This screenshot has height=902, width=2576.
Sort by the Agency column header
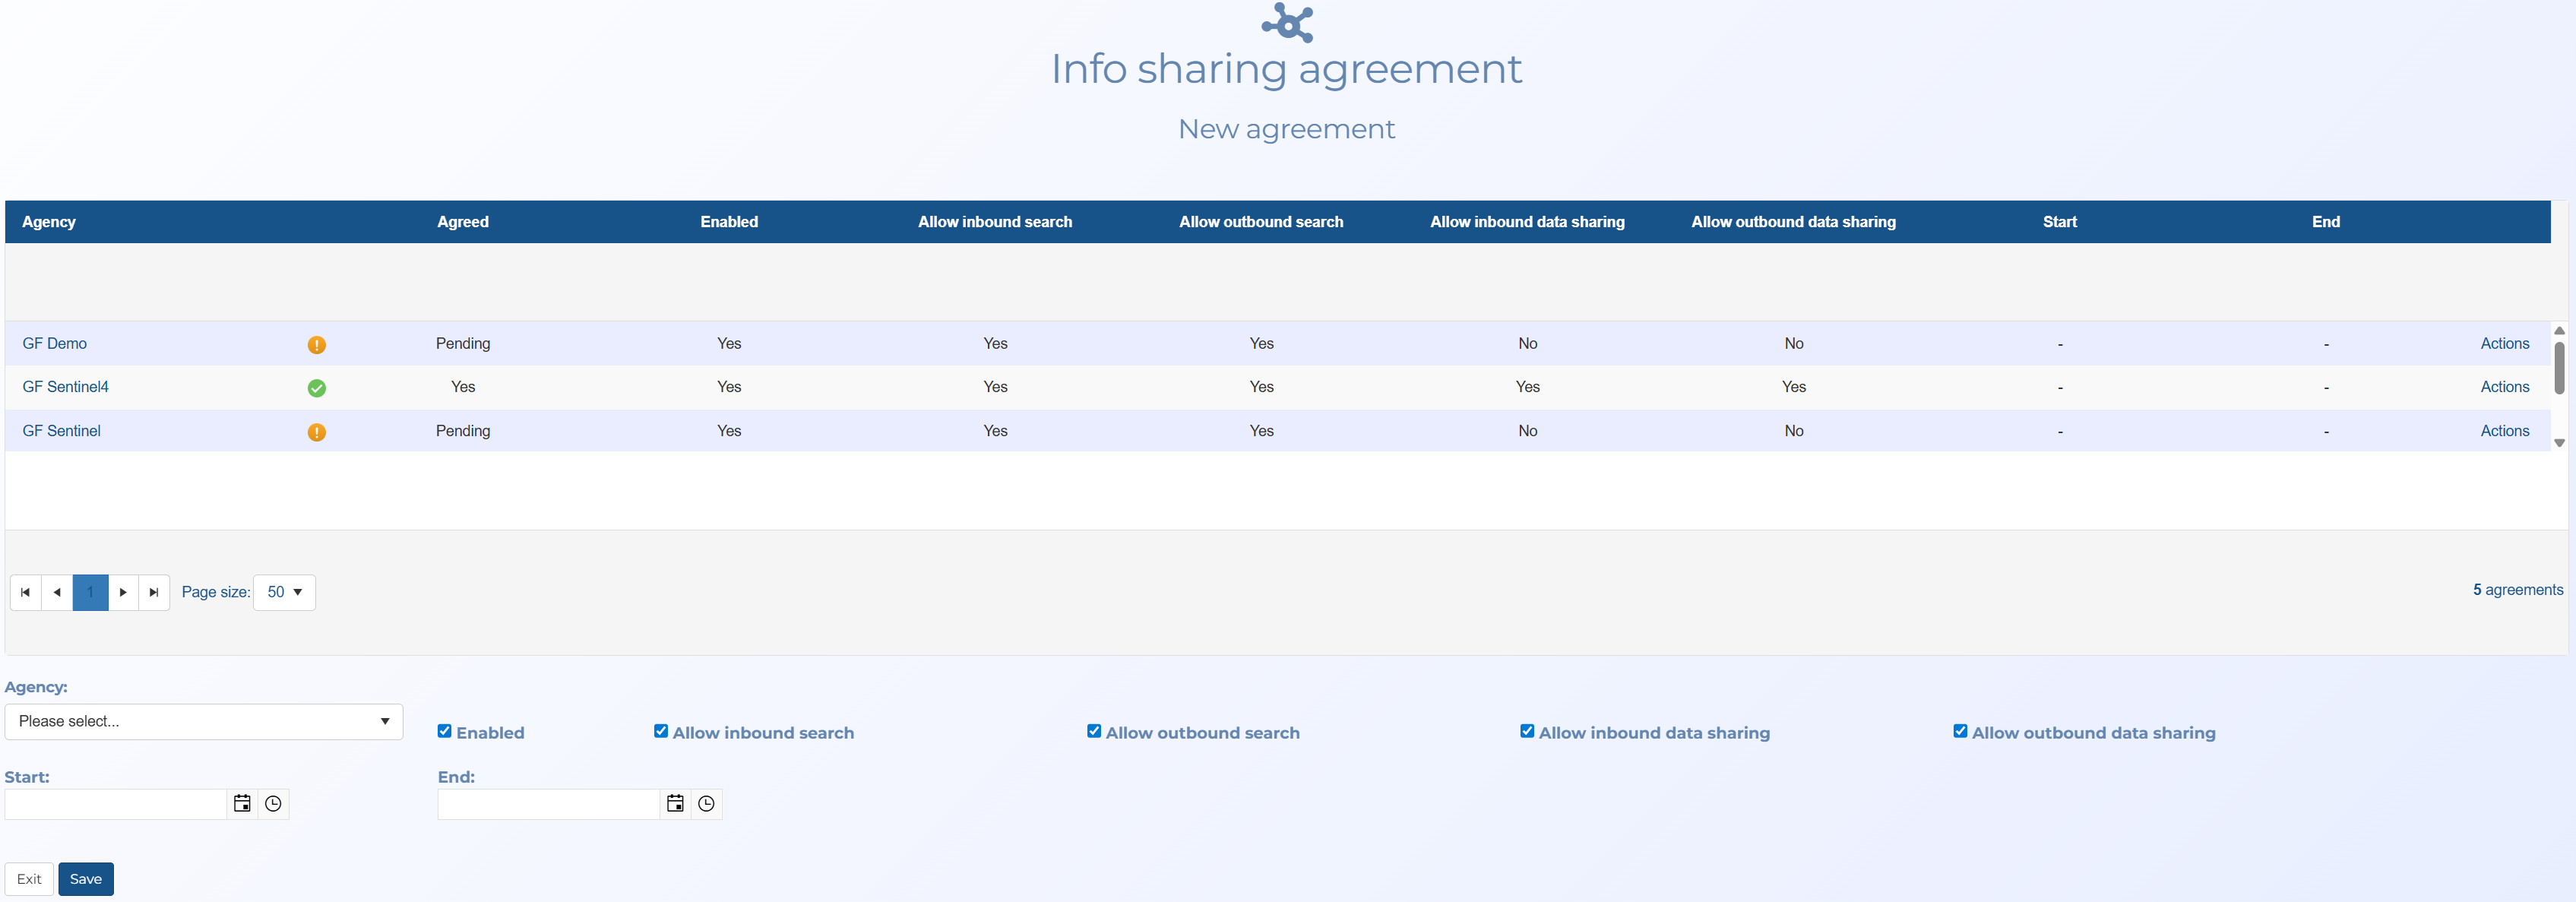point(49,222)
